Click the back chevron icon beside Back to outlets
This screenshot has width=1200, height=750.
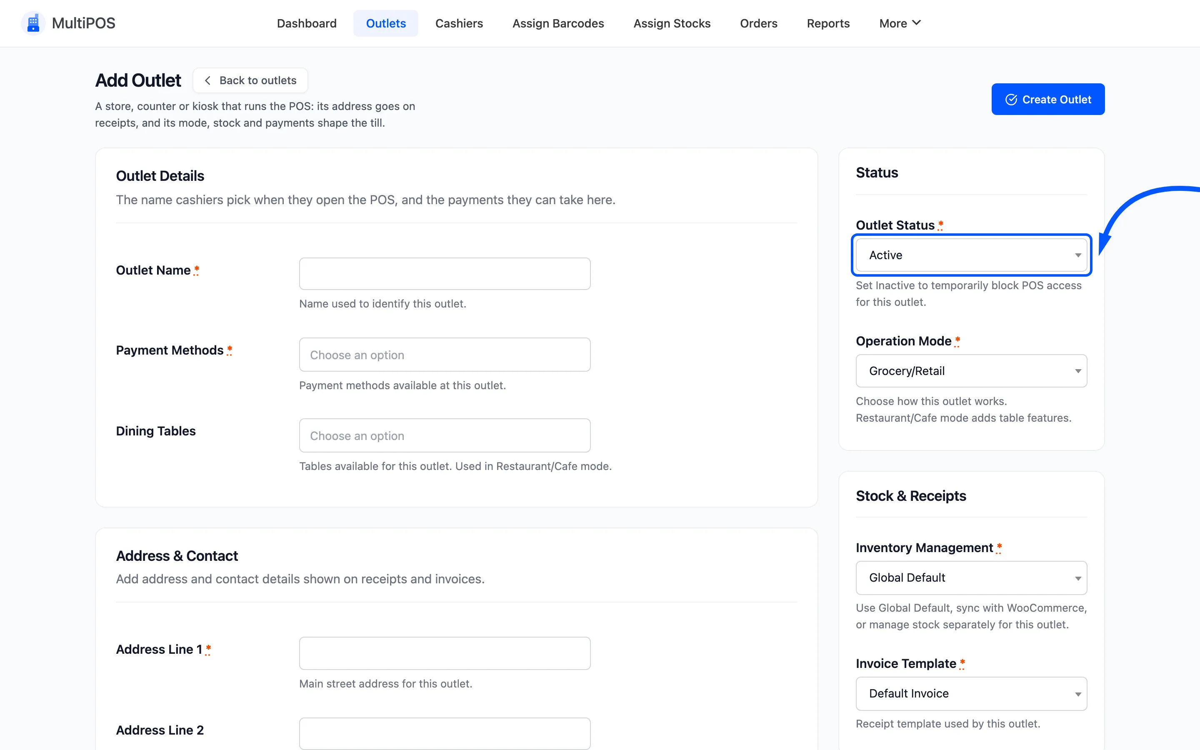point(208,80)
